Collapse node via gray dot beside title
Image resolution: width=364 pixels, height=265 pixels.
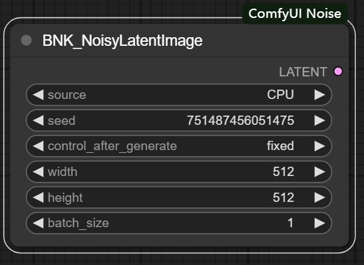pyautogui.click(x=26, y=41)
